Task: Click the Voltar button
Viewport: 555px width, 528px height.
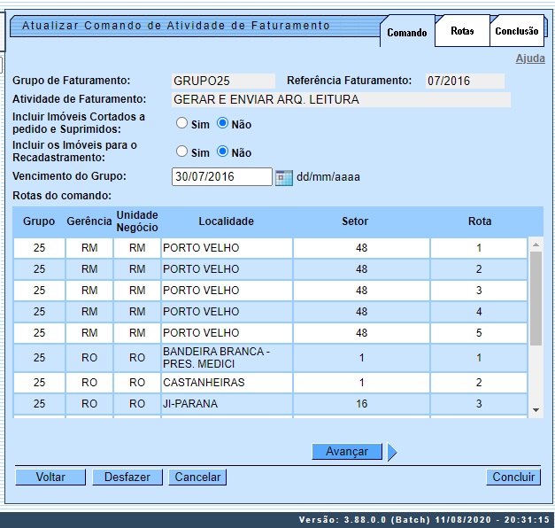Action: tap(50, 477)
